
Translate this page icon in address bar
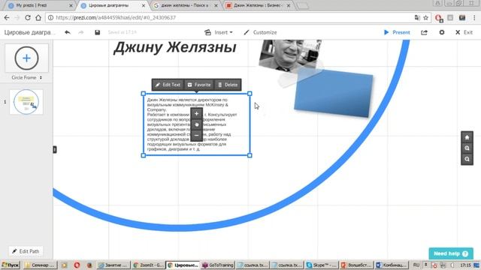(417, 18)
